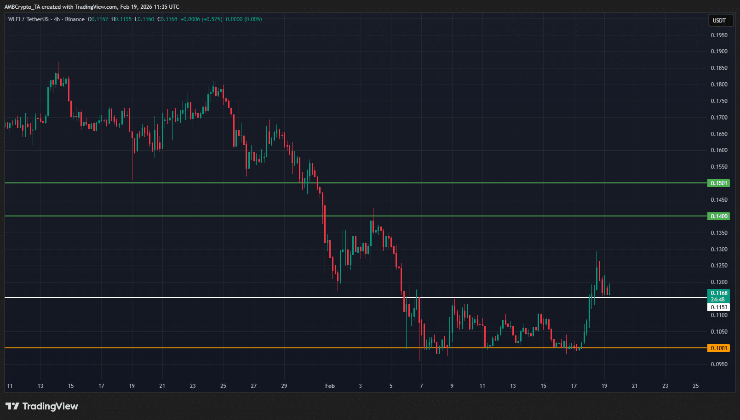
Task: Click the 0.1950 value on the price scale
Action: (x=720, y=35)
